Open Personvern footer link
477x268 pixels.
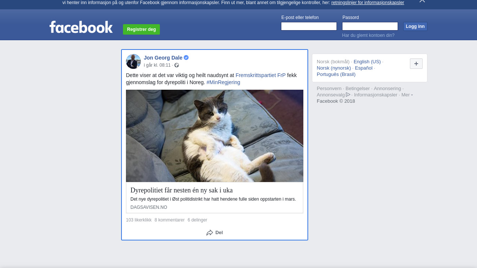pyautogui.click(x=329, y=88)
